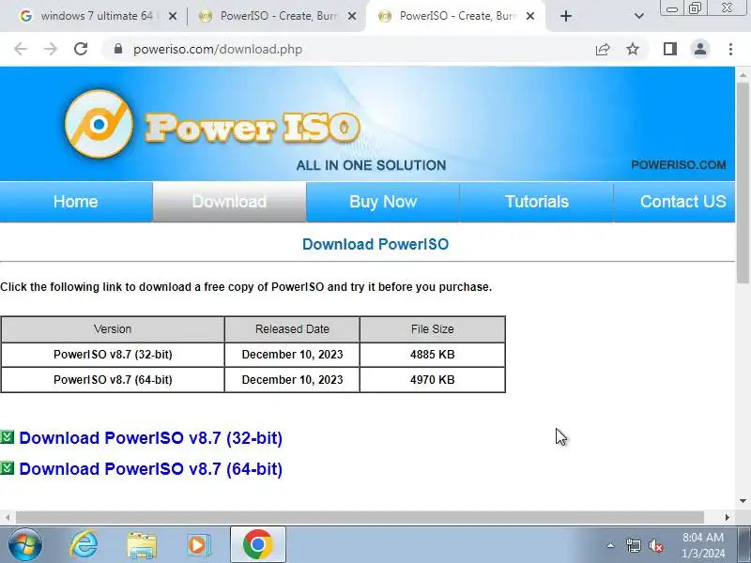Image resolution: width=751 pixels, height=563 pixels.
Task: Click the share page icon in address bar
Action: (x=603, y=49)
